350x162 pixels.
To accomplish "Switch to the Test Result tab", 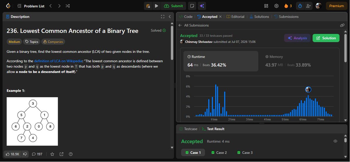I will point(213,129).
